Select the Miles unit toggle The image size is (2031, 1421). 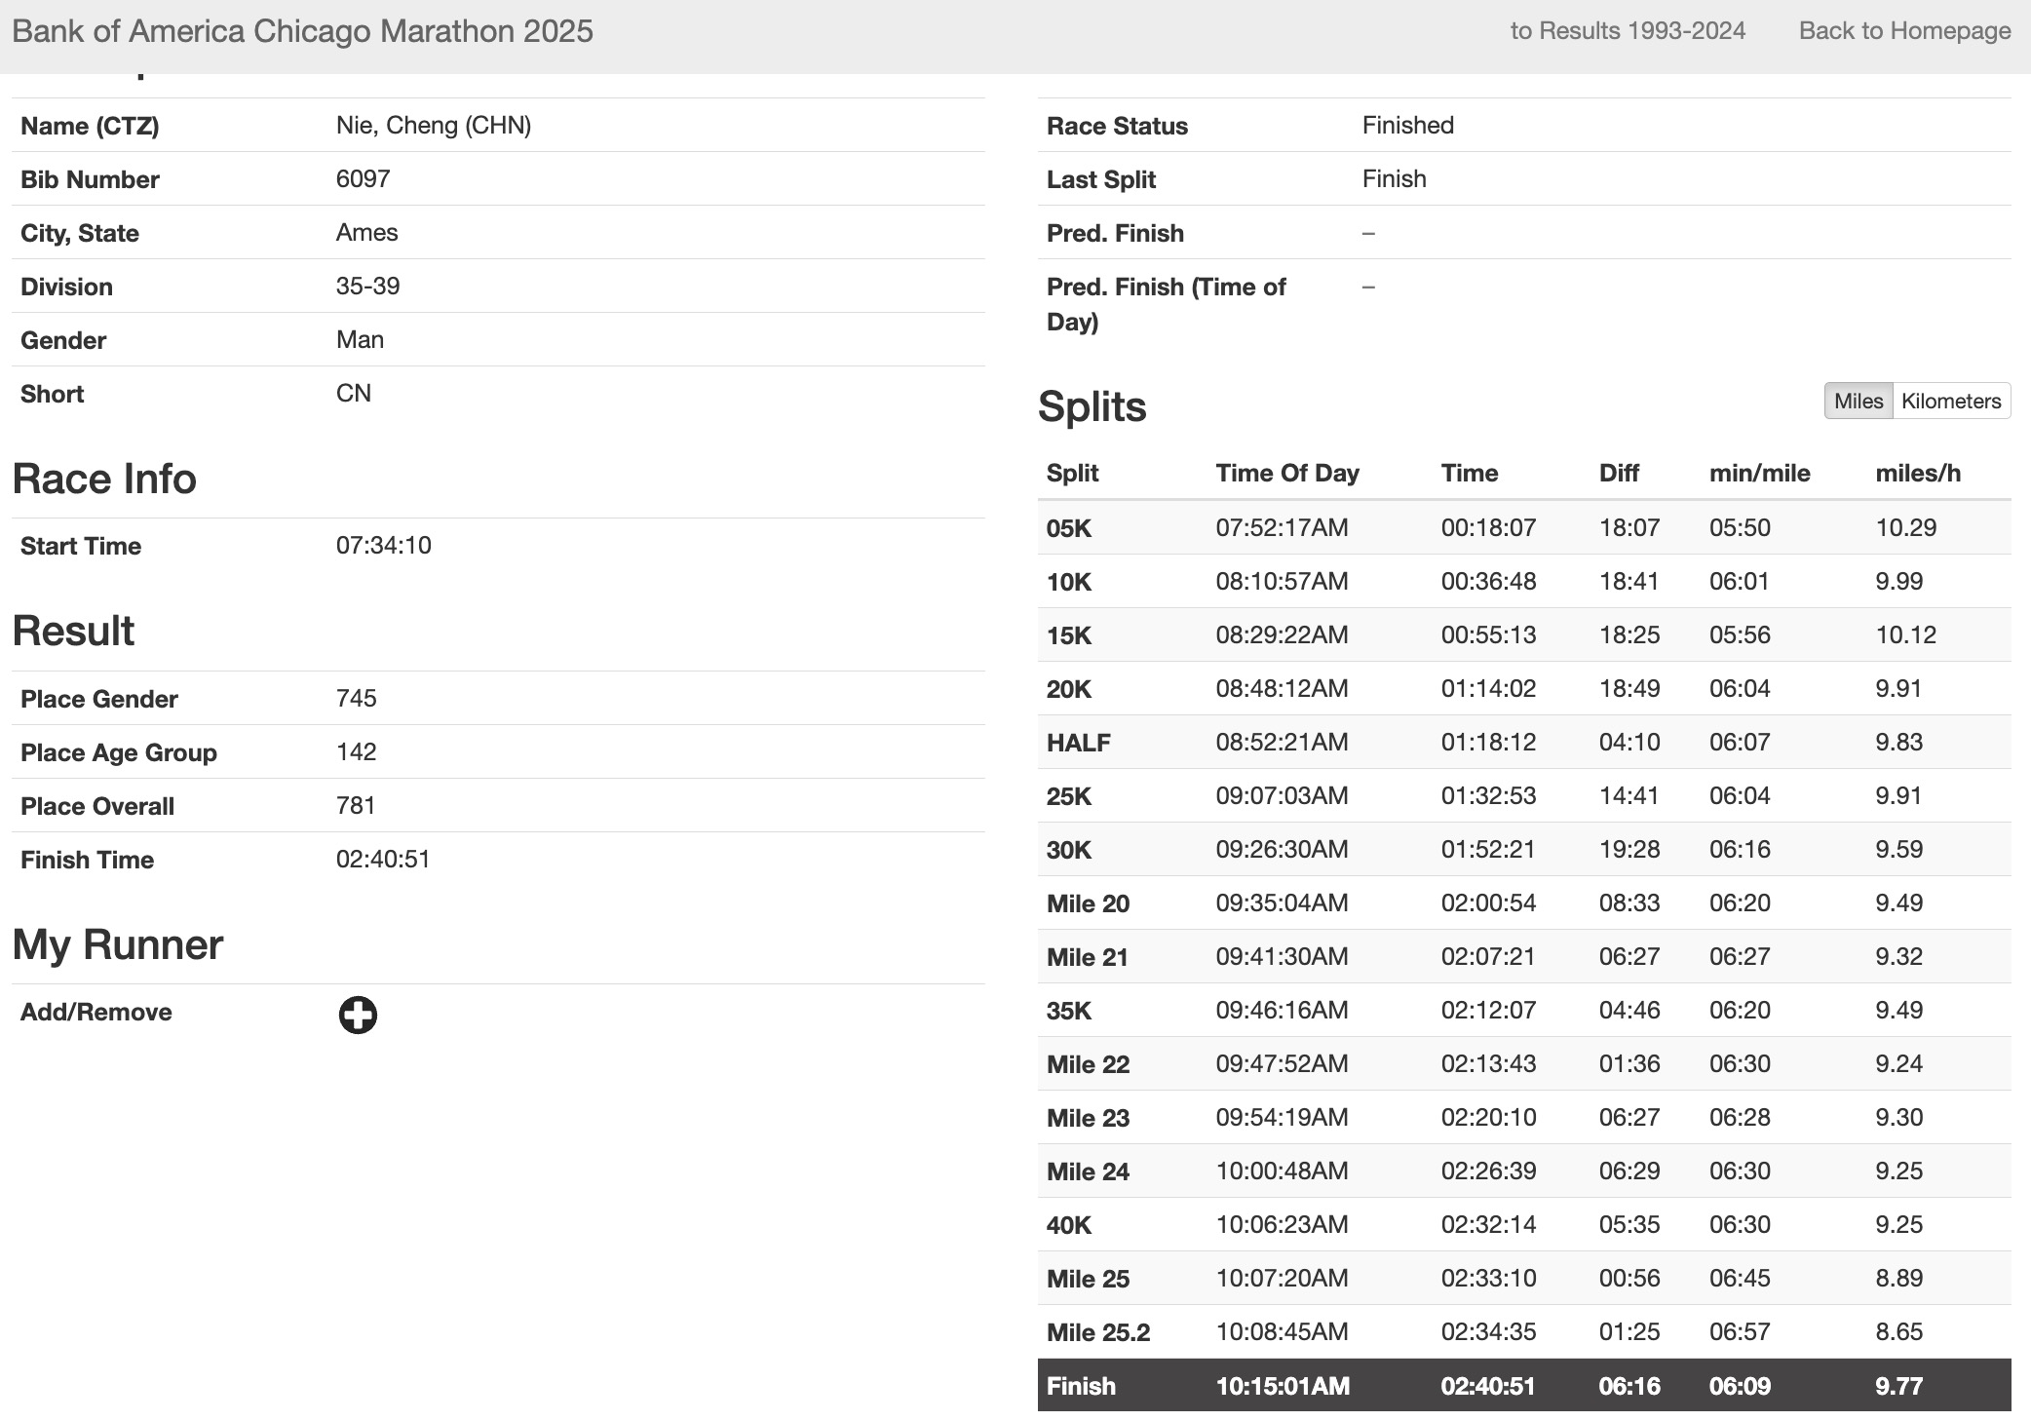[x=1858, y=402]
